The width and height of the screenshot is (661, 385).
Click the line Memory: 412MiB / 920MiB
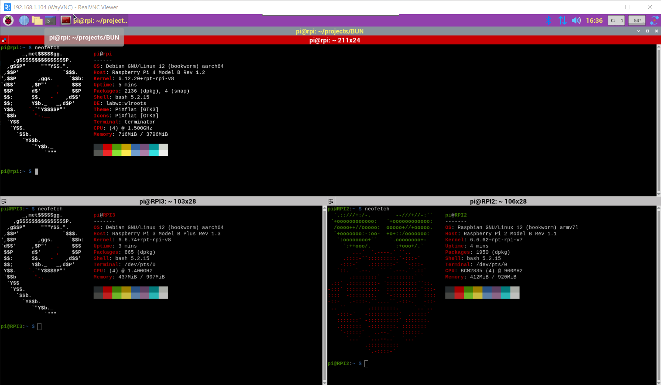pos(481,277)
